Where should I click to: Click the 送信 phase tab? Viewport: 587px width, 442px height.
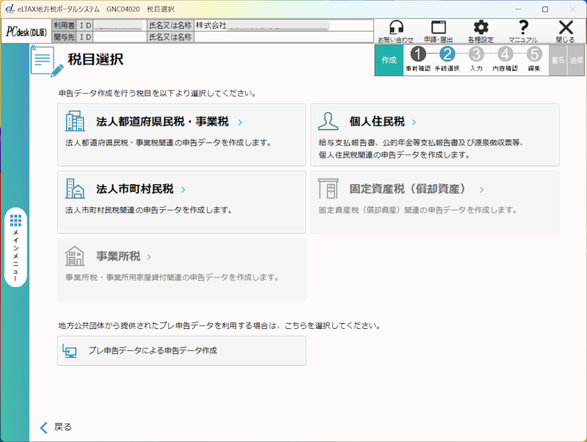pos(576,60)
